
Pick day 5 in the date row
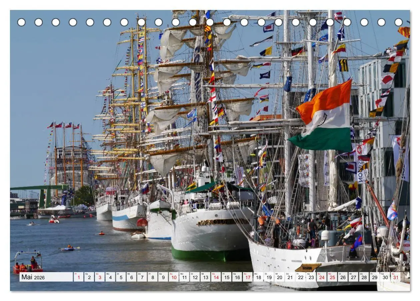[x=121, y=277]
